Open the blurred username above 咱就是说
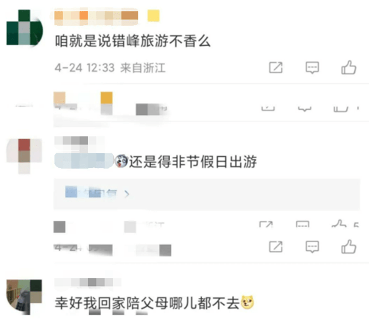This screenshot has height=325, width=369. click(x=96, y=16)
